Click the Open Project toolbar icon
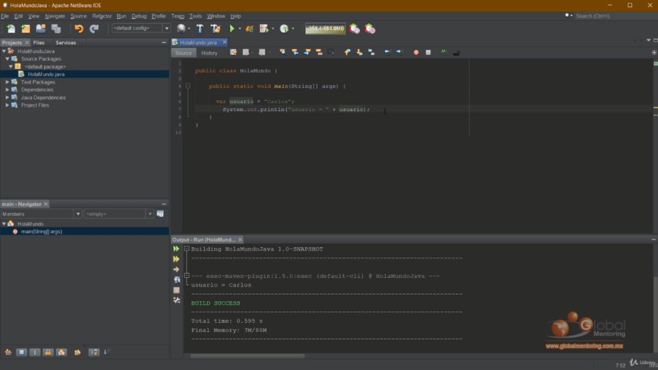This screenshot has height=370, width=658. coord(41,28)
